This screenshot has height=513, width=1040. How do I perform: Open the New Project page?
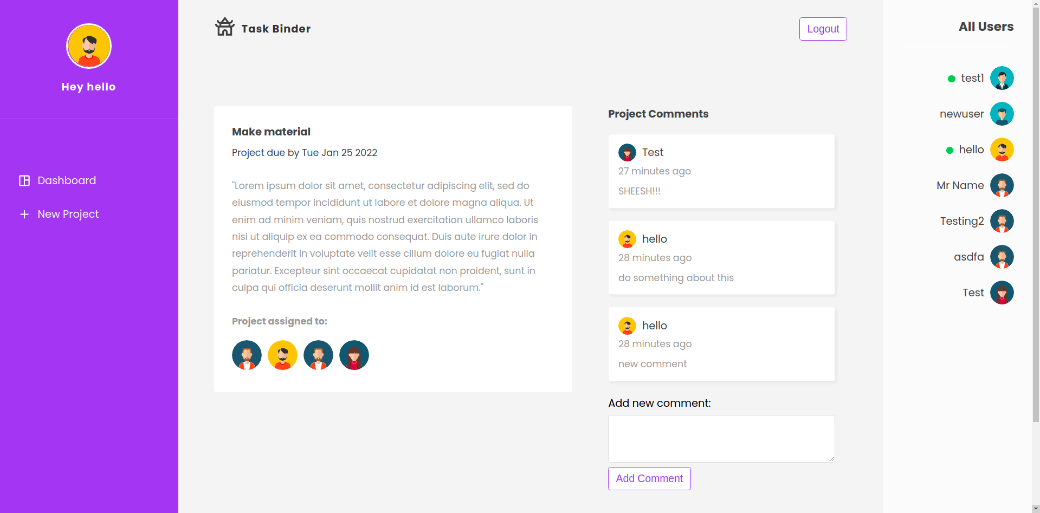(68, 214)
